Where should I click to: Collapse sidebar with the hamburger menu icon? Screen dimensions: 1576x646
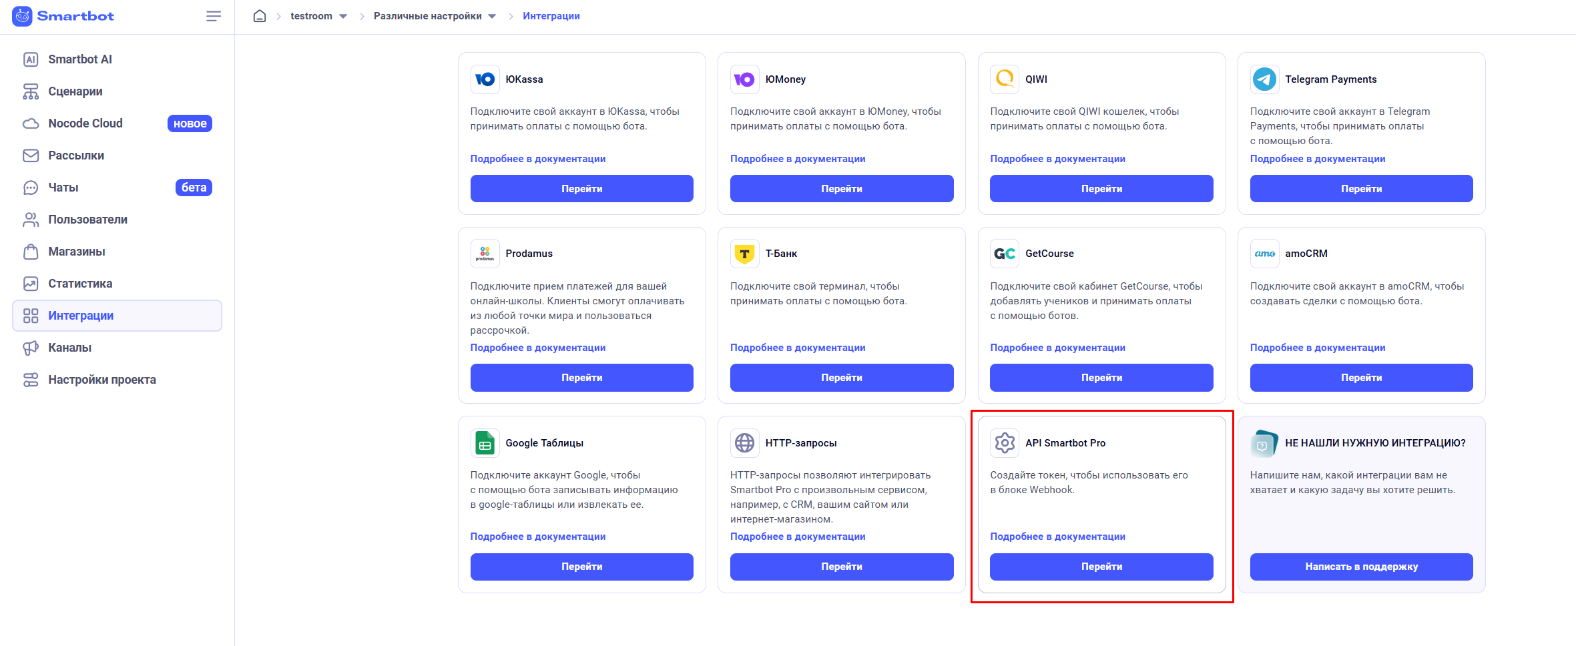coord(214,16)
